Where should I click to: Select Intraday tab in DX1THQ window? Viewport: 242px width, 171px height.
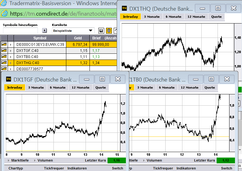[130, 17]
